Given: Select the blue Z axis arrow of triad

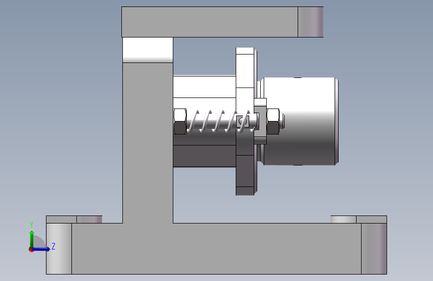Looking at the screenshot, I should [x=41, y=249].
